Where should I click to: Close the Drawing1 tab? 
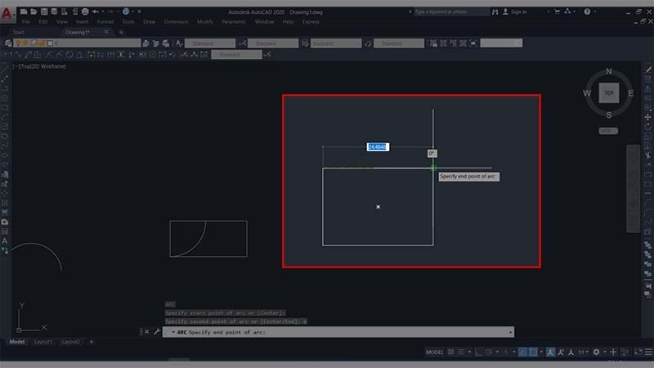[106, 32]
